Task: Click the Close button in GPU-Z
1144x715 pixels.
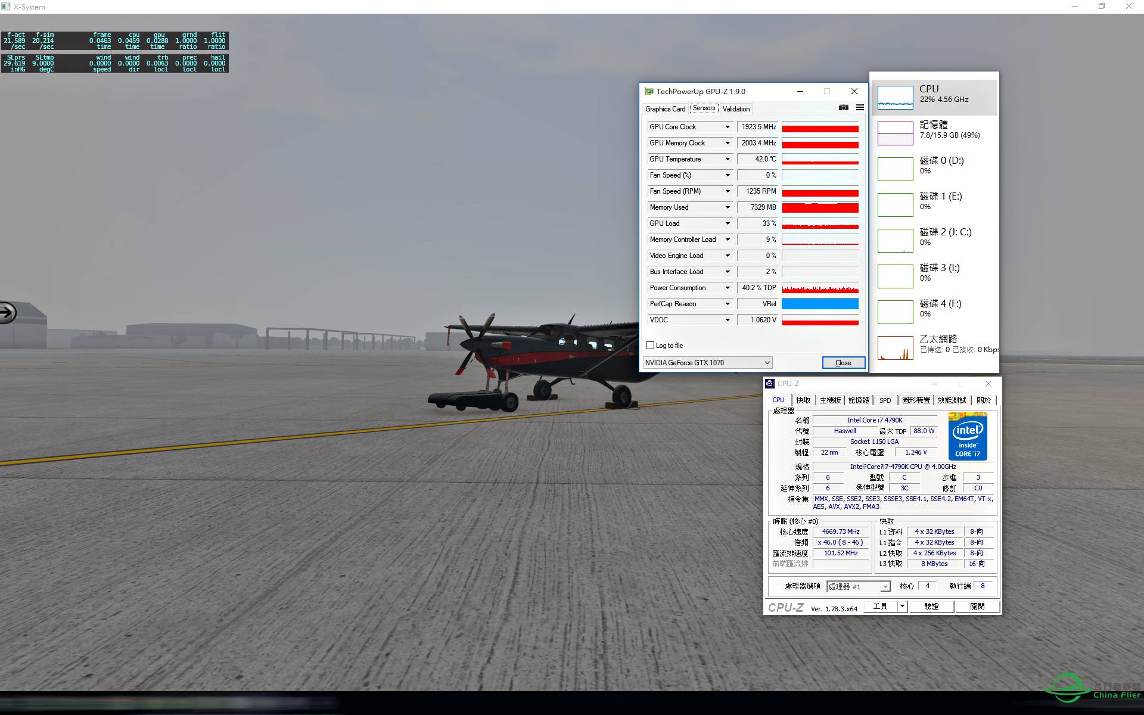Action: click(x=842, y=362)
